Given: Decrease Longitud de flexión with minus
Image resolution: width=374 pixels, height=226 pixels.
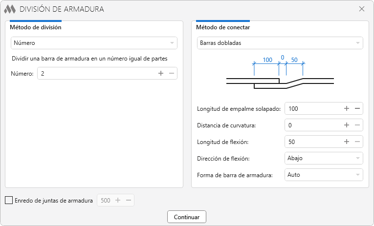Looking at the screenshot, I should pyautogui.click(x=357, y=142).
